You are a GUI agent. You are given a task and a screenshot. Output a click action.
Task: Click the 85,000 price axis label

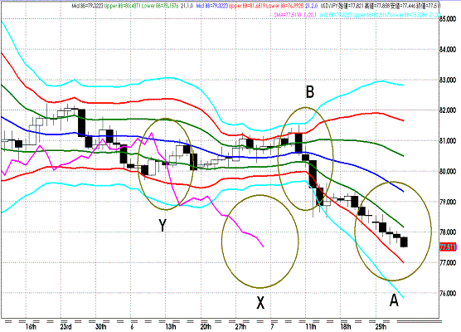point(448,19)
